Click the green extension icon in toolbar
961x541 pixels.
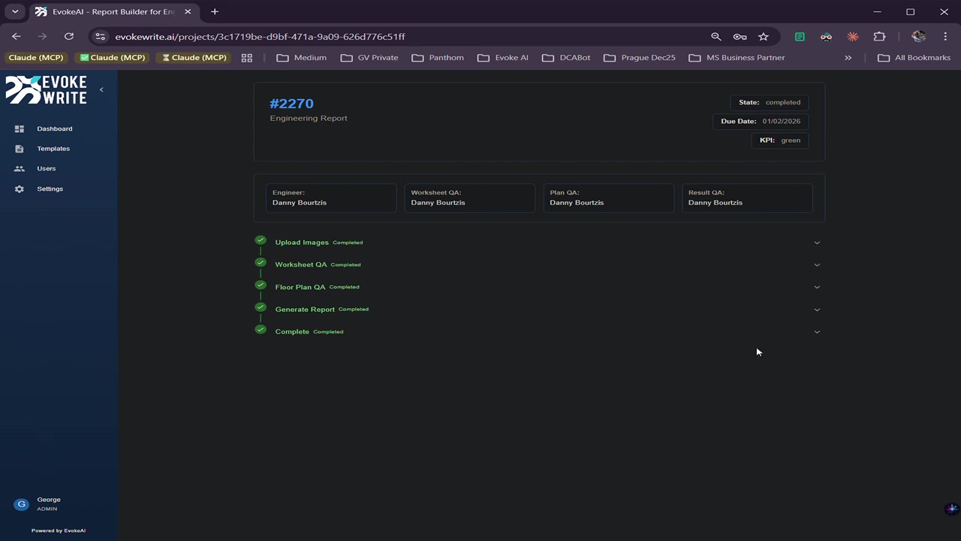(800, 36)
